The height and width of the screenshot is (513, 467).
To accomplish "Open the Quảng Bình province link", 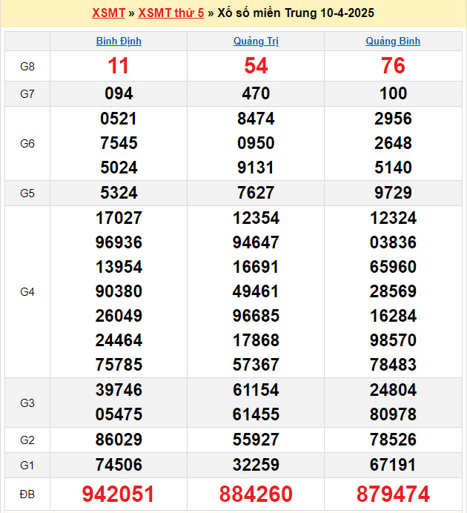I will pyautogui.click(x=393, y=42).
